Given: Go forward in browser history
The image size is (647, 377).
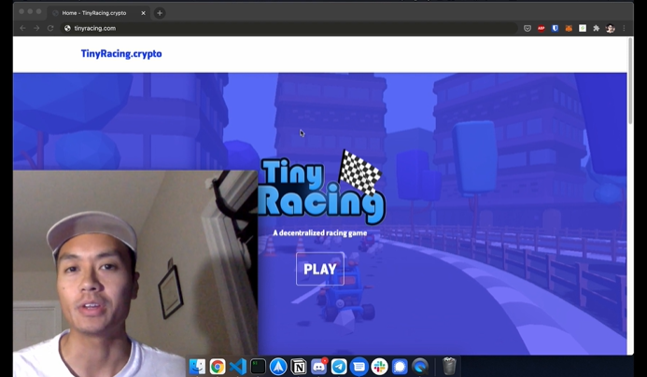Looking at the screenshot, I should [36, 28].
